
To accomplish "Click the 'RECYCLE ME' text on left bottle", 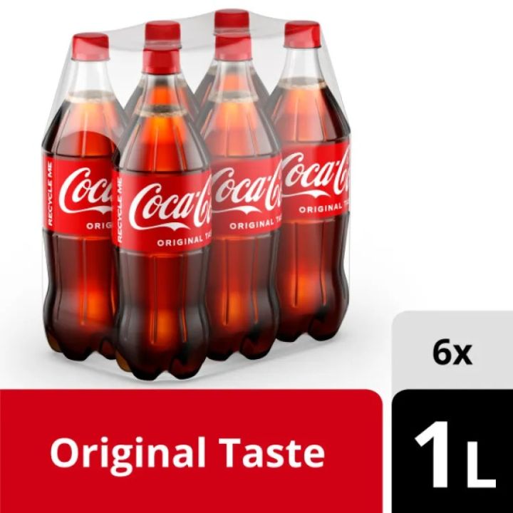I will (50, 195).
